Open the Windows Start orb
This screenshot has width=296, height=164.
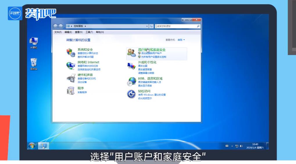tap(32, 146)
